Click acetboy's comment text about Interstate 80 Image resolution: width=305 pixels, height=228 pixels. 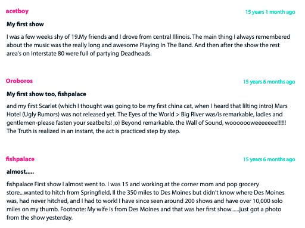(x=148, y=45)
